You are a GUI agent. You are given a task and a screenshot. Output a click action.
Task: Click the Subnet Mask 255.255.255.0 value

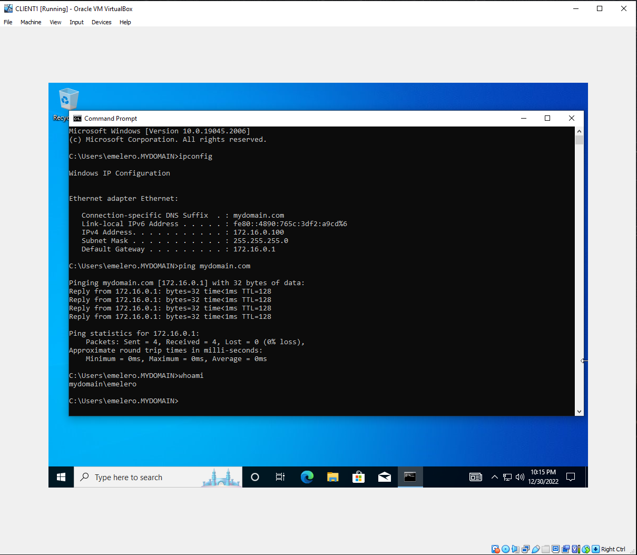pyautogui.click(x=261, y=241)
